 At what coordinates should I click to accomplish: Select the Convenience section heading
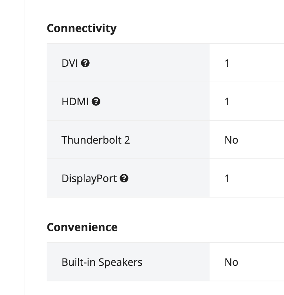tap(82, 227)
